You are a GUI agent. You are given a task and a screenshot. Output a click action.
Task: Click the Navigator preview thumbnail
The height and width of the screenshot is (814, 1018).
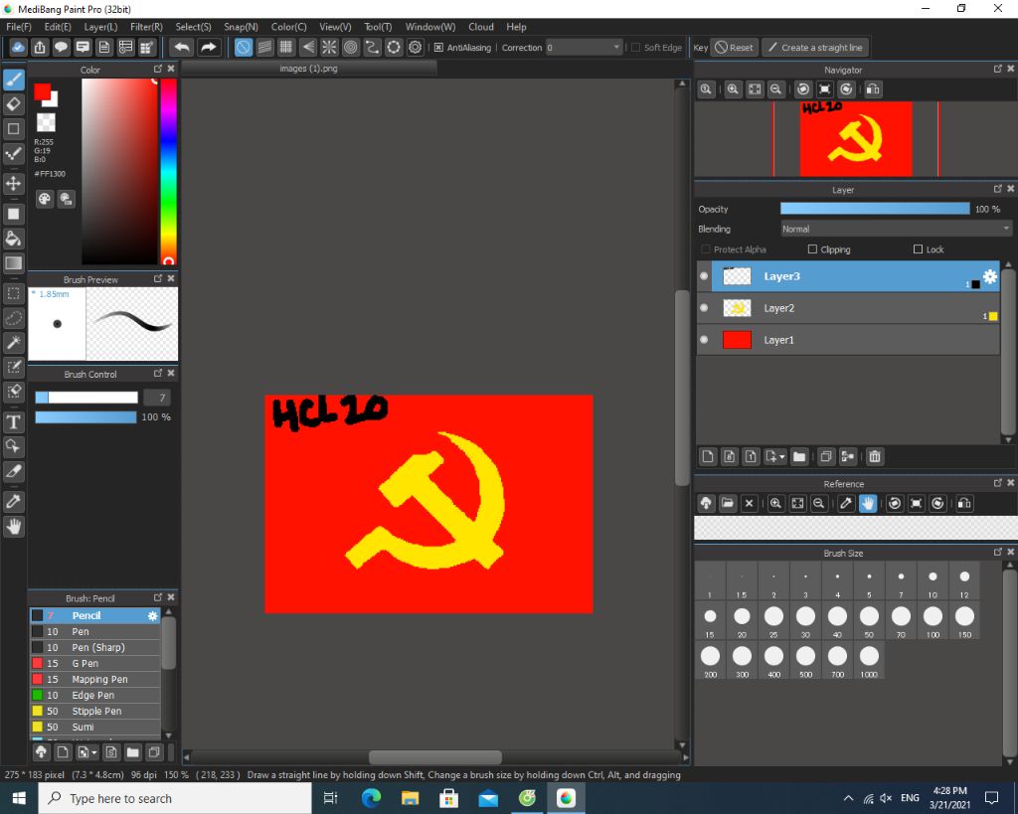click(856, 139)
